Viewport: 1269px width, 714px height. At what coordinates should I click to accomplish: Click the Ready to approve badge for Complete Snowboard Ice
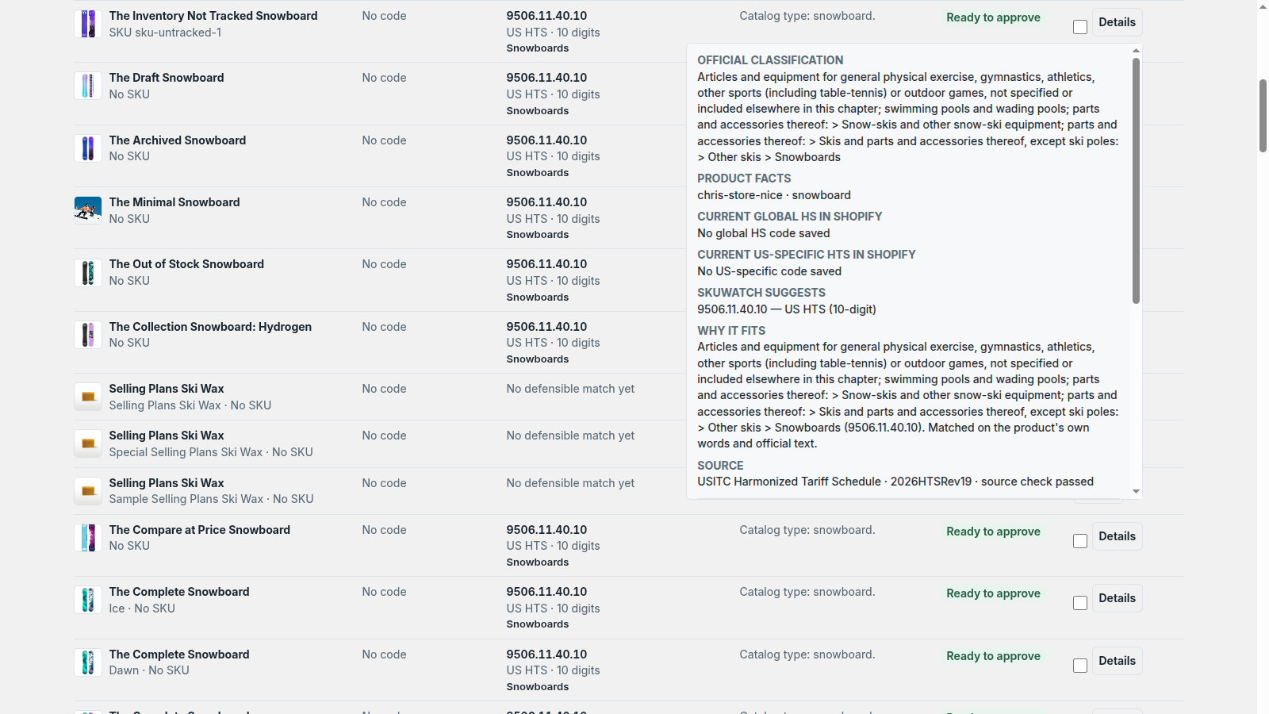click(993, 593)
